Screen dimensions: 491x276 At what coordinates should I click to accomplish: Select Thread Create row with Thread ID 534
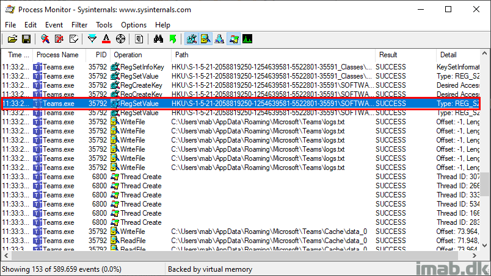coord(241,204)
